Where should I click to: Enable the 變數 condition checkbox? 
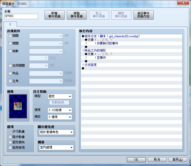(x=10, y=51)
